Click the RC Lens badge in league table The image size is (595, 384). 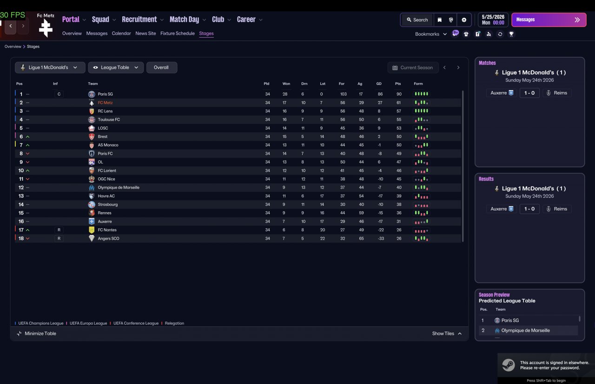point(92,111)
